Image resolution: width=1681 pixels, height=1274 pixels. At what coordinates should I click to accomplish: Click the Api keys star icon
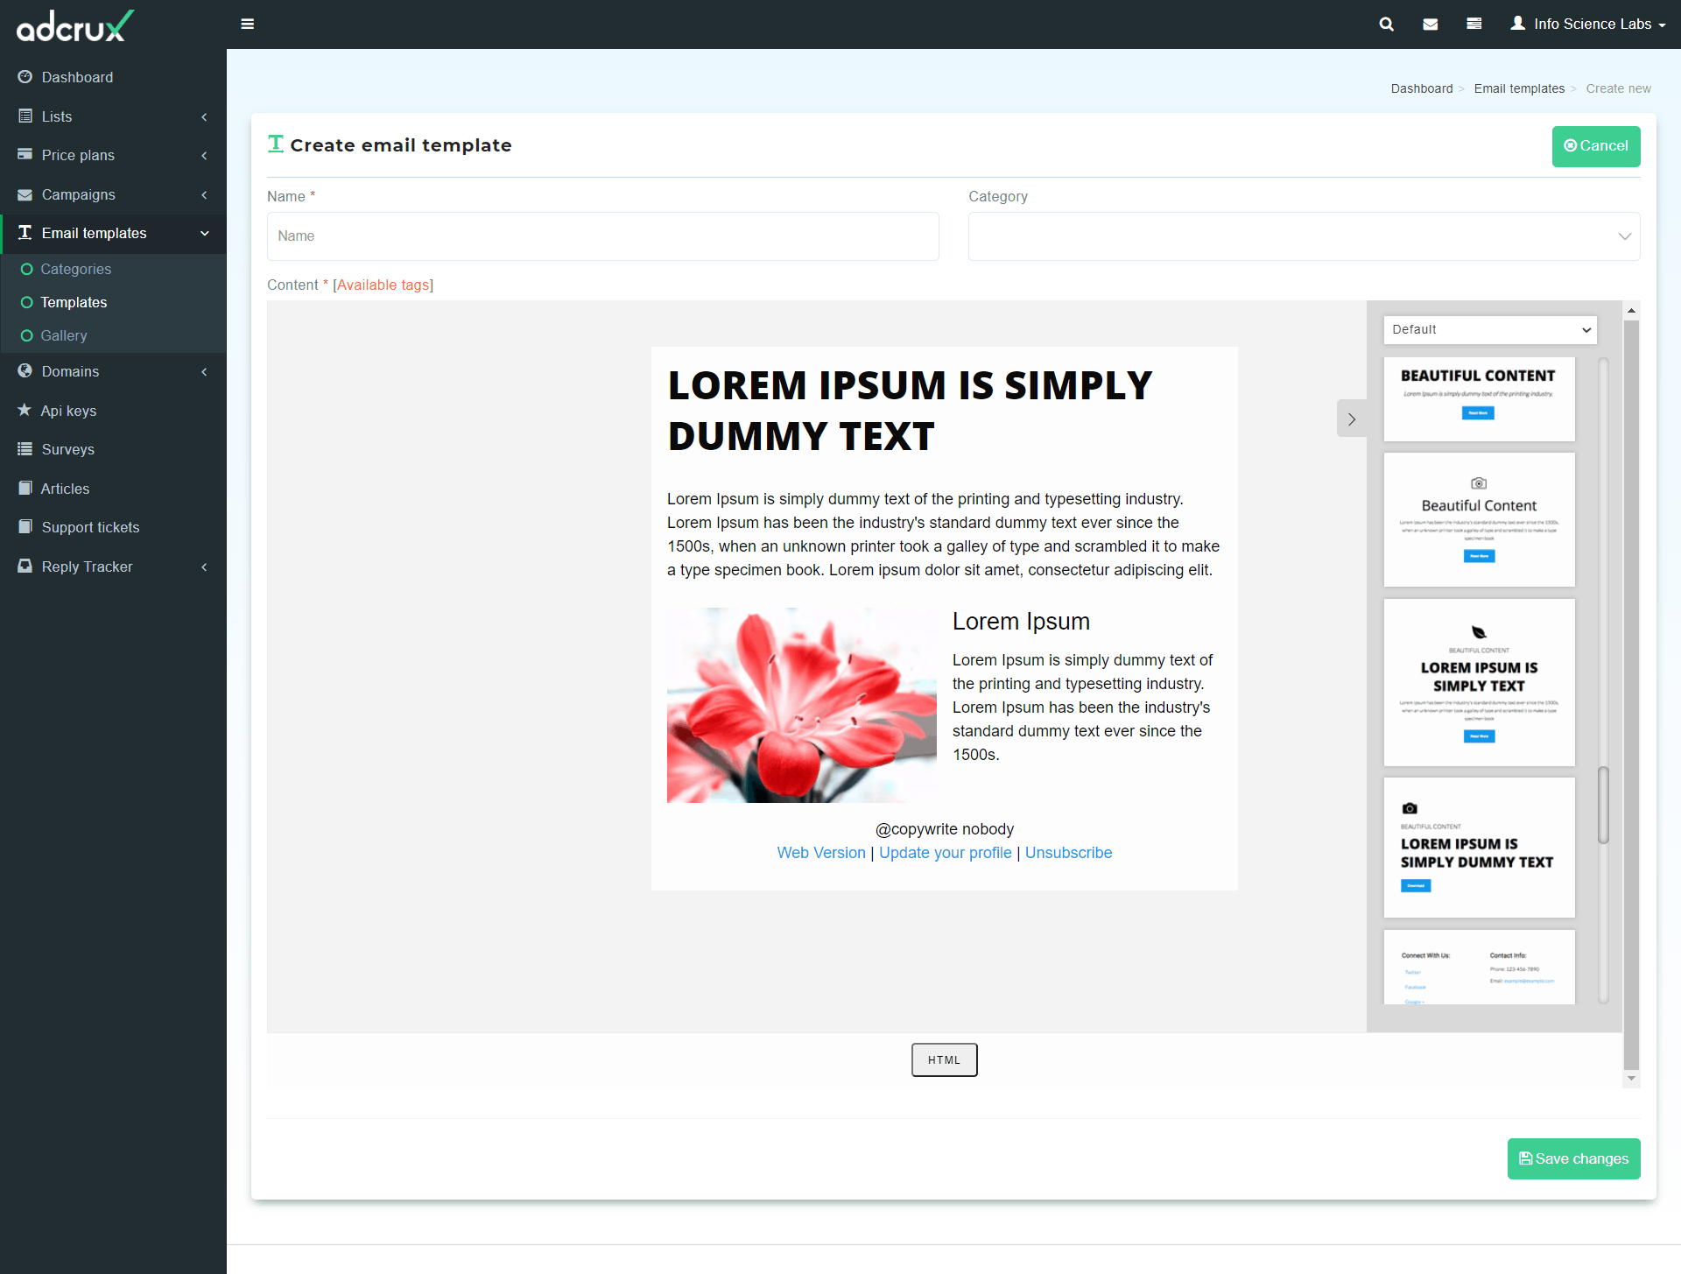tap(25, 410)
